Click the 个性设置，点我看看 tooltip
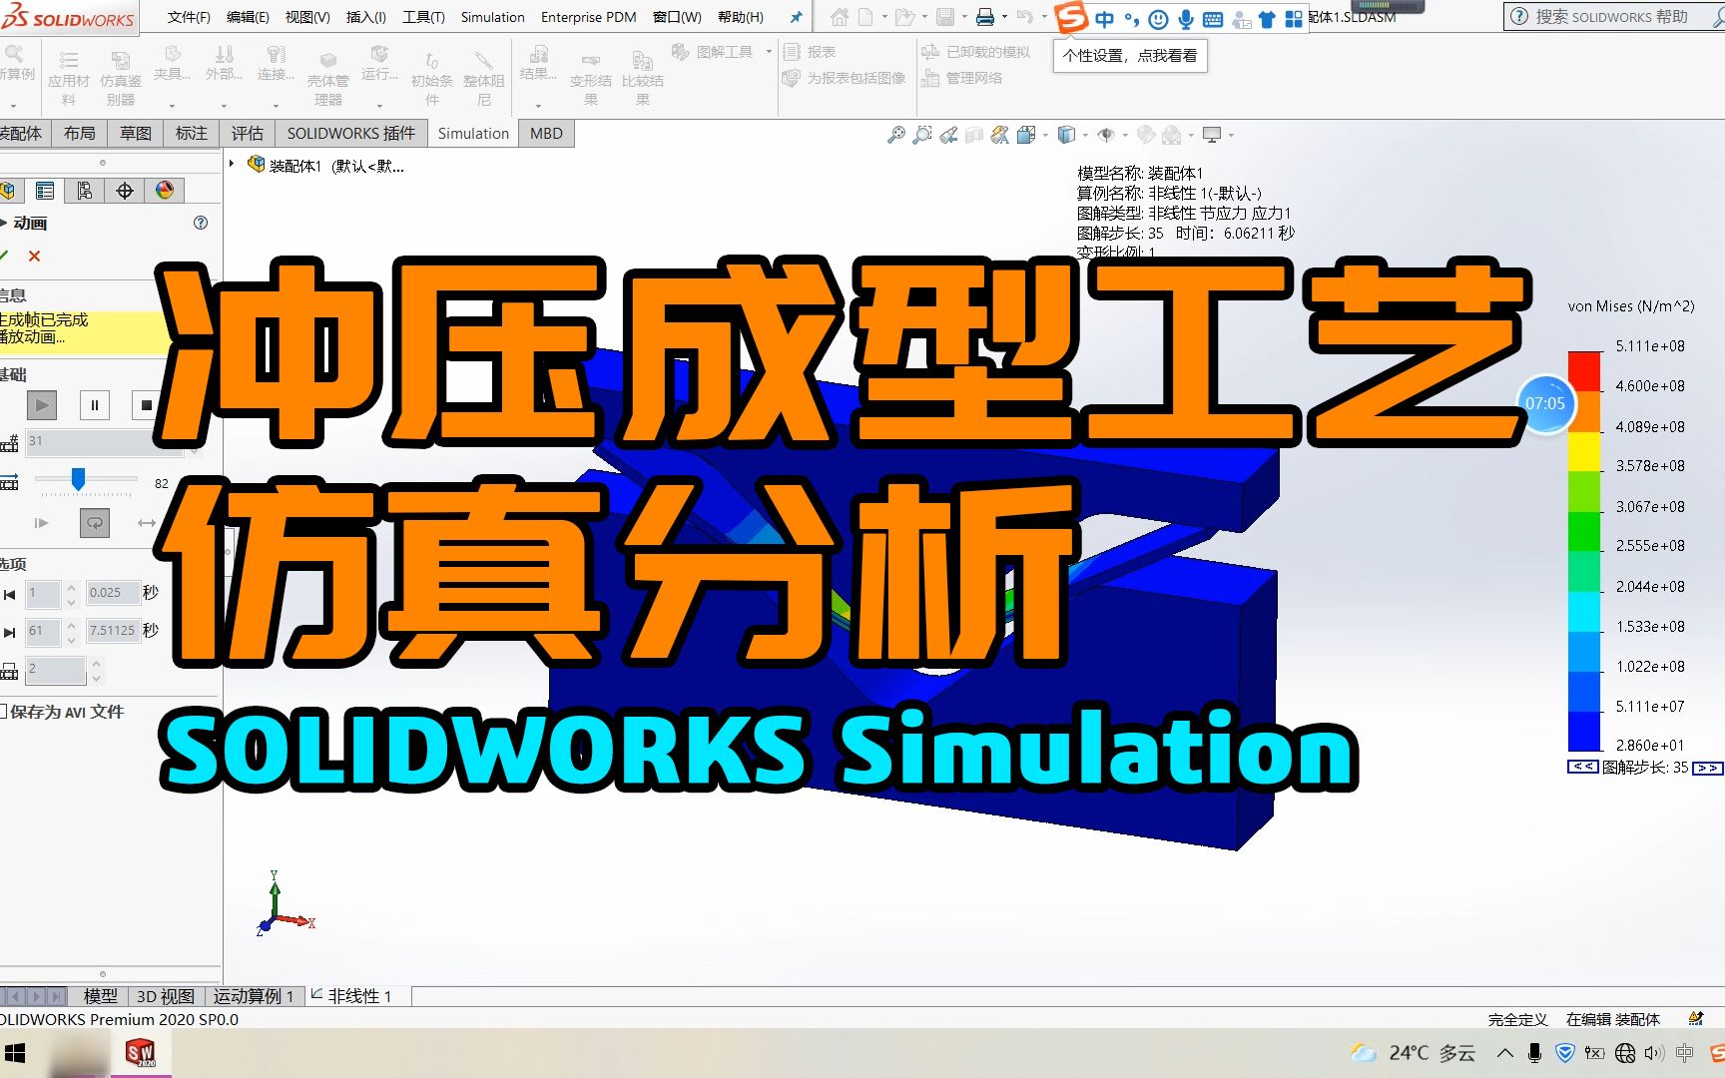This screenshot has height=1078, width=1725. [x=1130, y=56]
